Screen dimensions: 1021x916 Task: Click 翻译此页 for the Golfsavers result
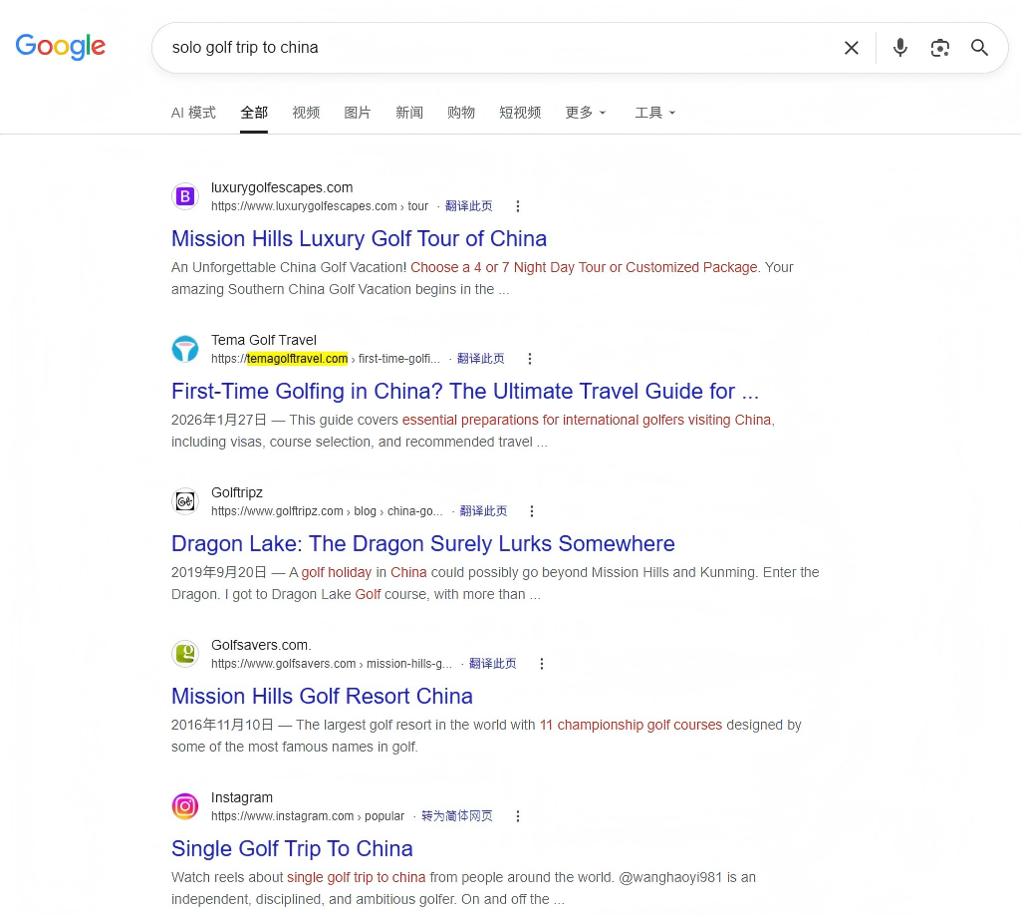(492, 664)
